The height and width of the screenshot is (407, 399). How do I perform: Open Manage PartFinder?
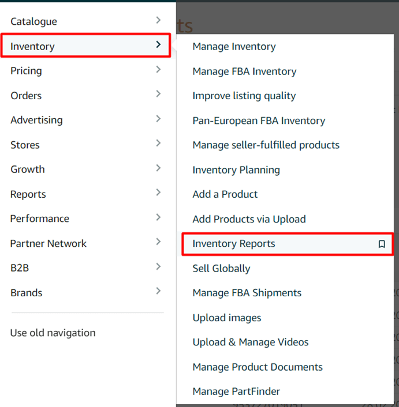click(x=236, y=391)
